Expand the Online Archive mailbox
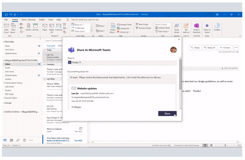The height and width of the screenshot is (160, 245). point(4,112)
